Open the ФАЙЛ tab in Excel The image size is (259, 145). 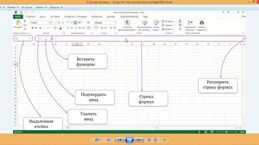click(x=18, y=17)
